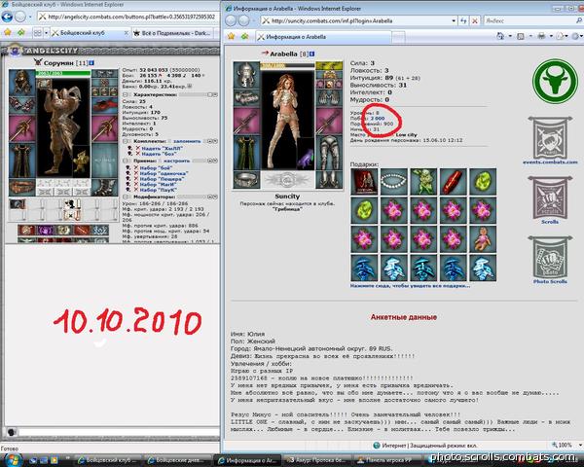Screen dimensions: 584x467
Task: Click the Back button in the left IE window
Action: 7,17
